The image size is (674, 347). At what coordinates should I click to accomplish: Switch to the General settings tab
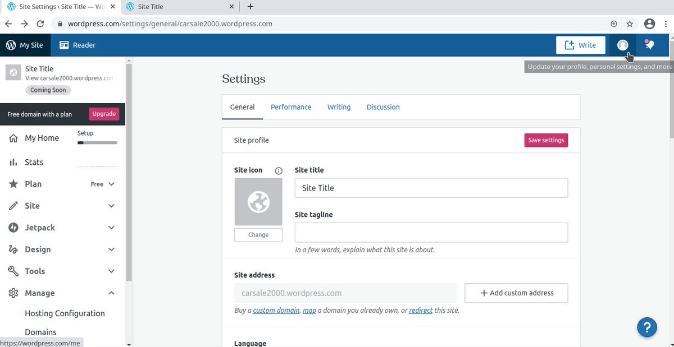243,107
